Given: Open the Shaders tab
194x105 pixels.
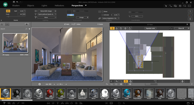Looking at the screenshot, I should click(x=16, y=5).
